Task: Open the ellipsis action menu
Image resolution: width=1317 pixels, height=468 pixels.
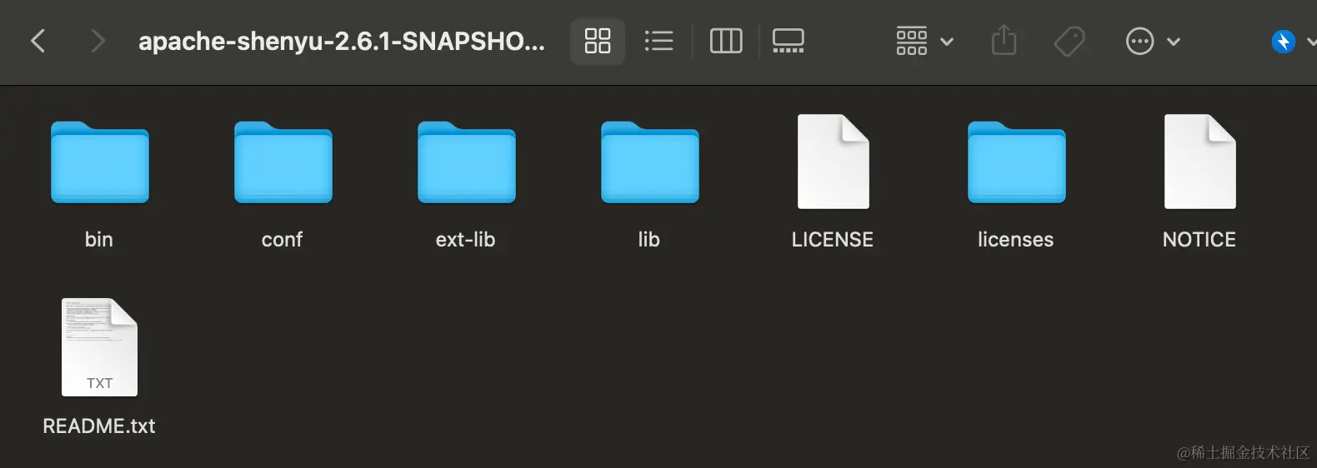Action: (1153, 41)
